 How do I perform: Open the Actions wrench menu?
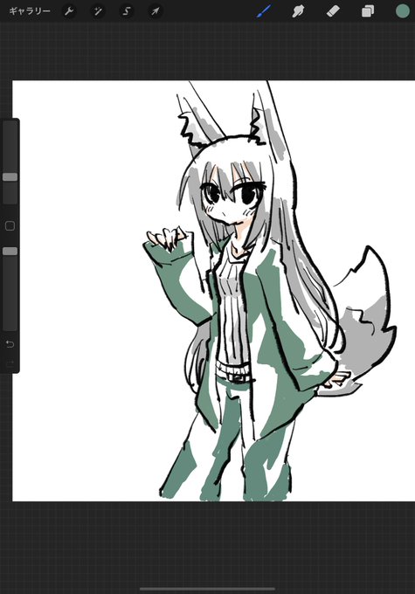[69, 11]
